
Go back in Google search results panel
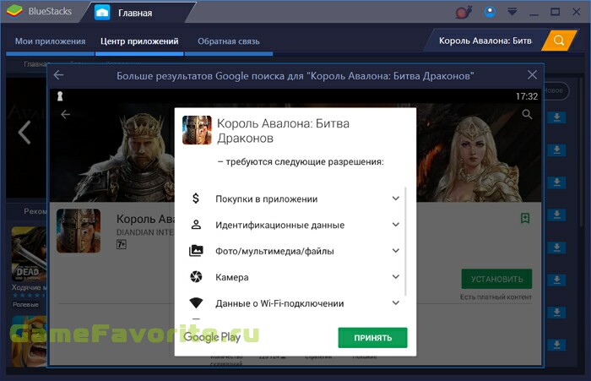pyautogui.click(x=58, y=75)
